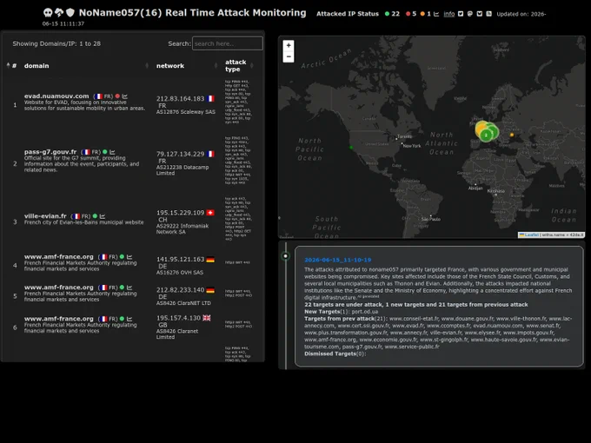
Task: Sort table by network column
Action: 187,65
